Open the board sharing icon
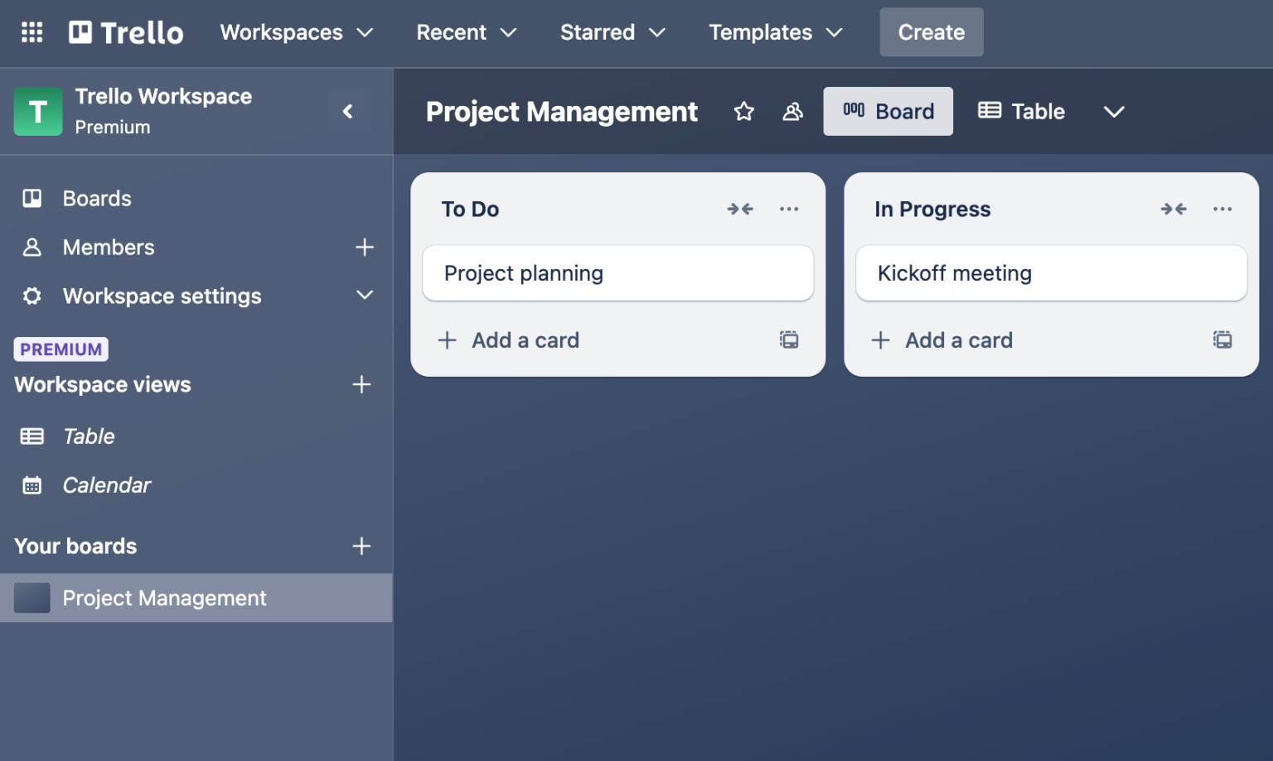1273x761 pixels. click(x=792, y=111)
